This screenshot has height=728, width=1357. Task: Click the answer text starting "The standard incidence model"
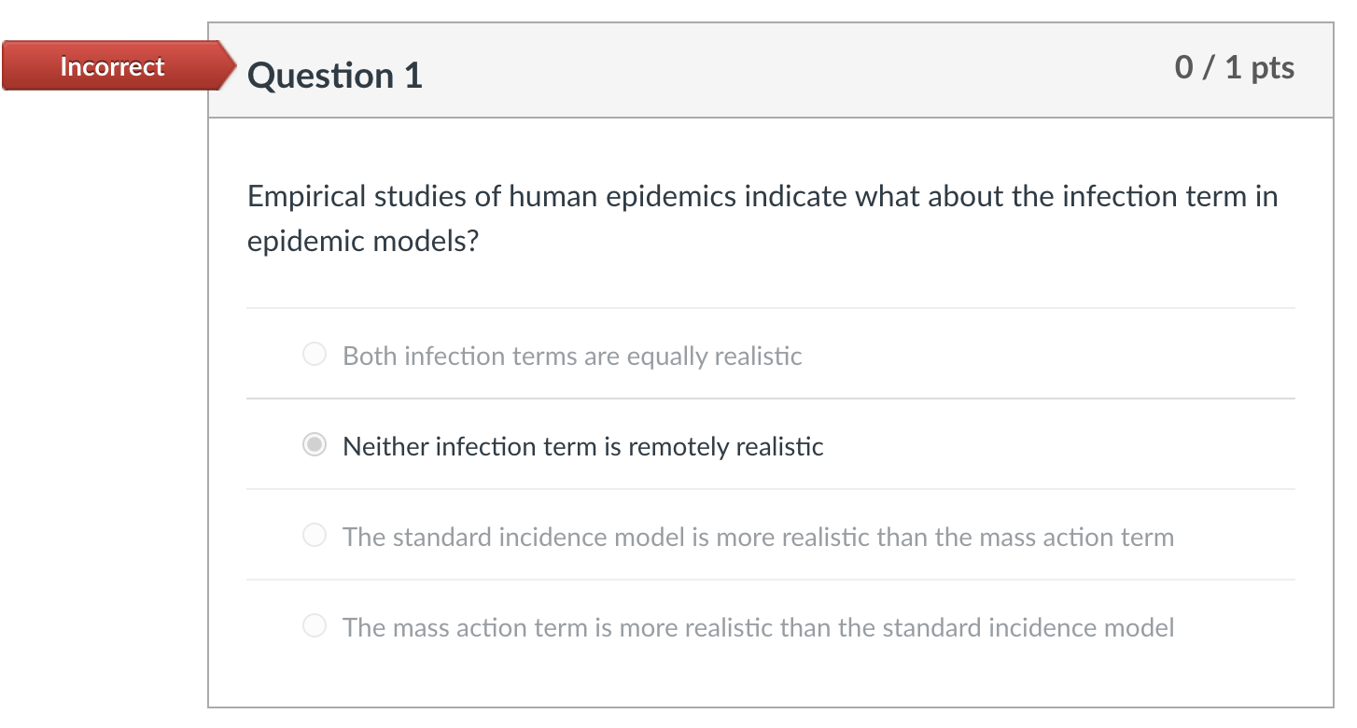point(758,537)
